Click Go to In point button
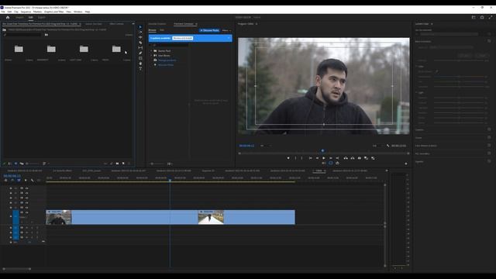496x279 pixels. tap(310, 158)
